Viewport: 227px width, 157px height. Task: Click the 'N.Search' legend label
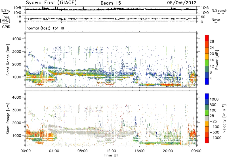point(219,10)
